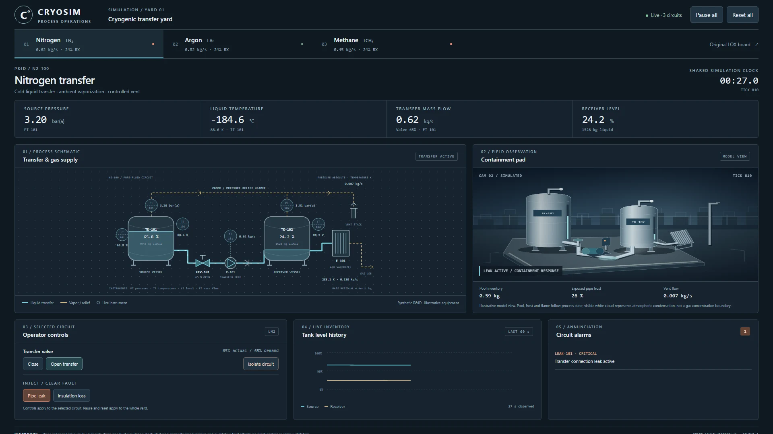Screen dimensions: 773x434
Task: Click the TRANSFER ACTIVE status badge
Action: click(x=436, y=156)
